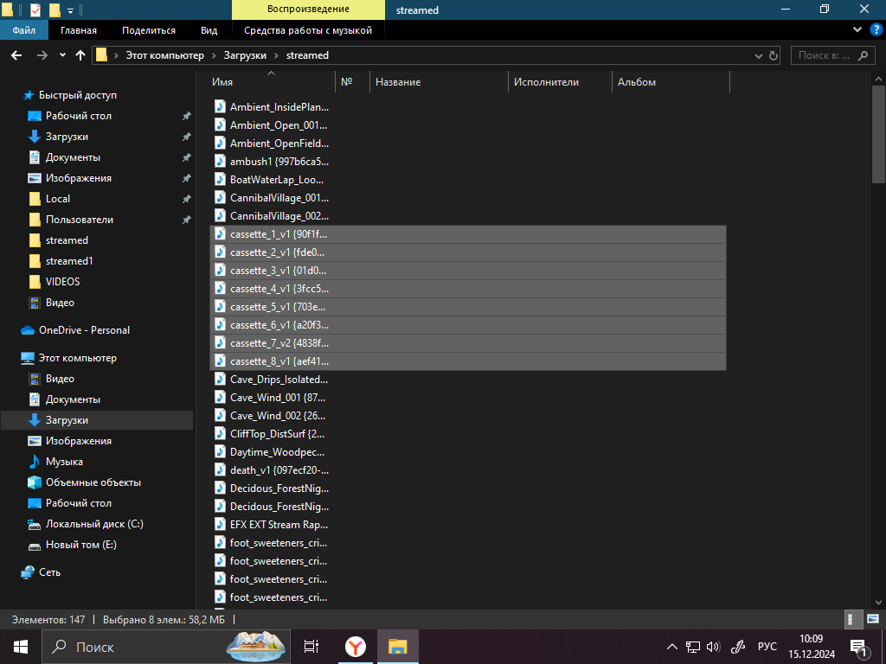This screenshot has height=664, width=886.
Task: Click the taskbar Поиск search box
Action: (166, 647)
